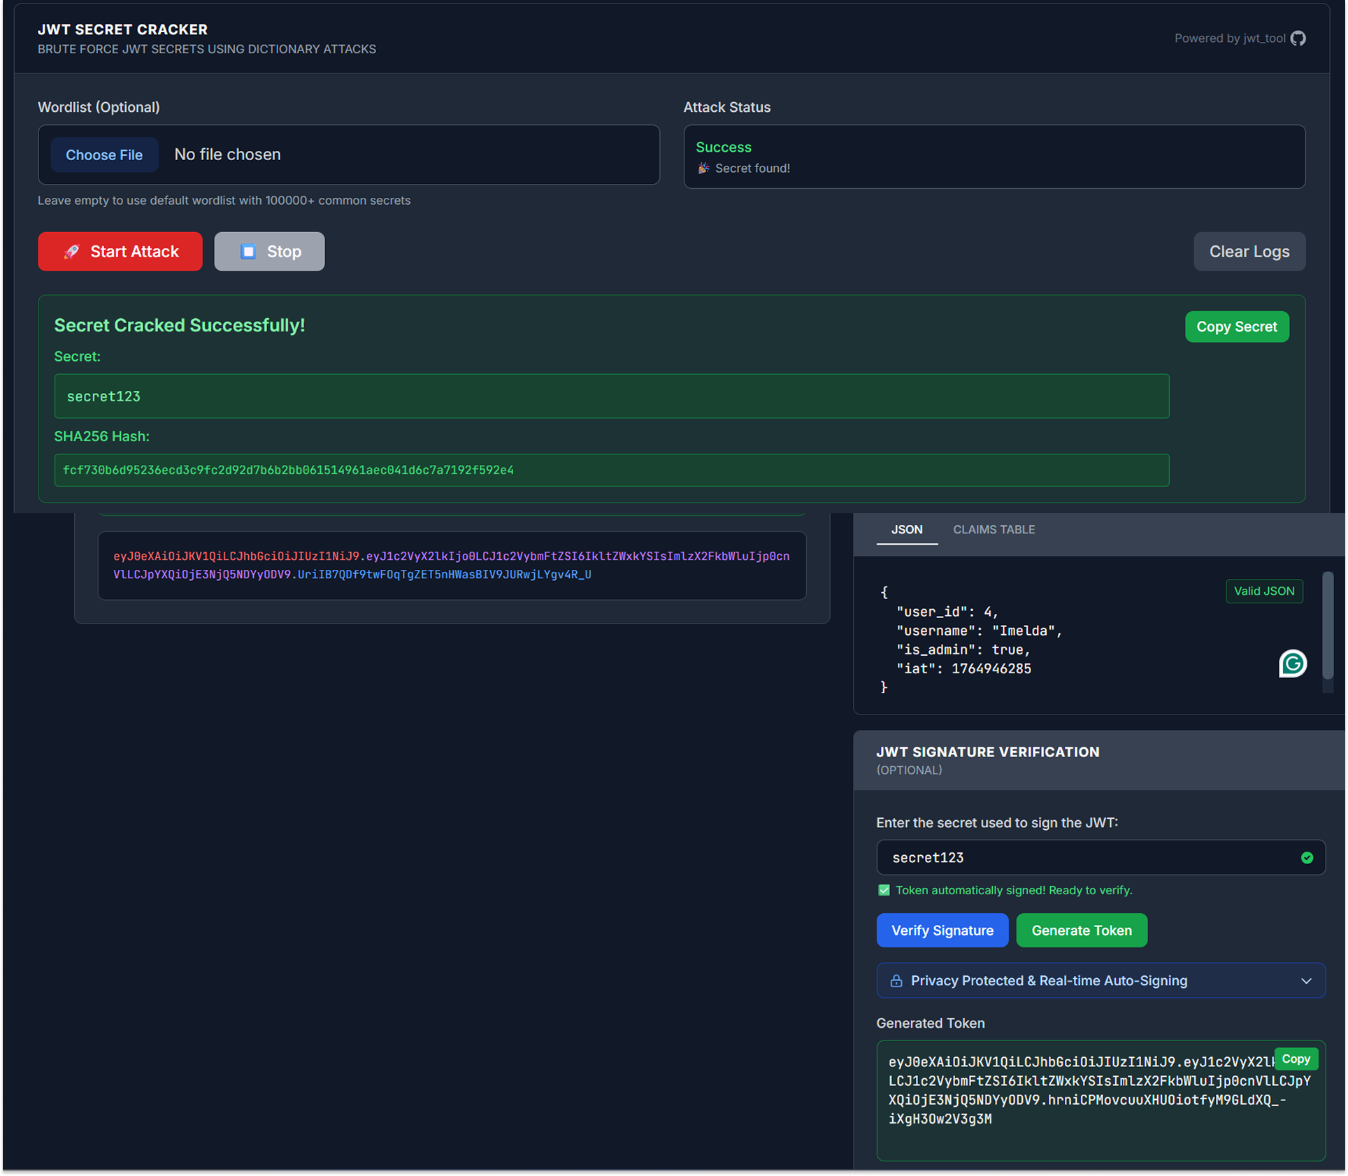Screen dimensions: 1348x1176
Task: Click Clear Logs
Action: [1249, 252]
